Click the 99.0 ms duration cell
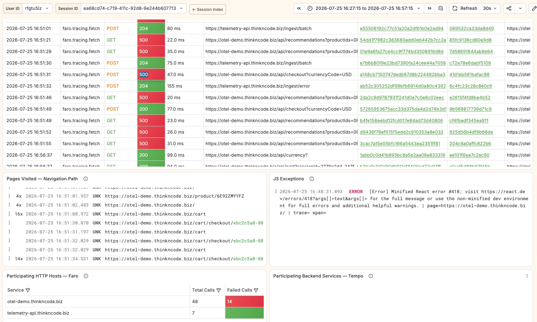The height and width of the screenshot is (322, 537). point(184,155)
